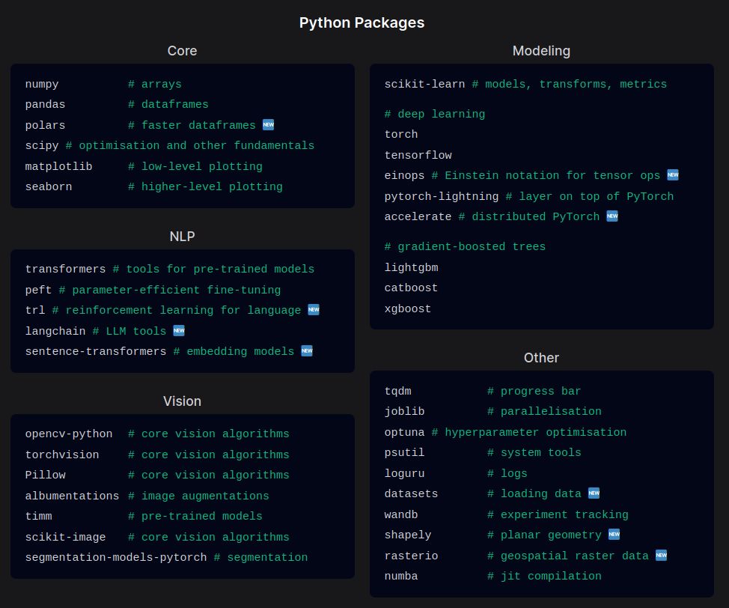Click the accelerate package name
Image resolution: width=729 pixels, height=608 pixels.
click(x=418, y=217)
